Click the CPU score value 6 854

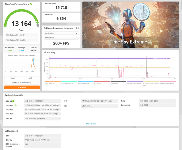point(61,19)
